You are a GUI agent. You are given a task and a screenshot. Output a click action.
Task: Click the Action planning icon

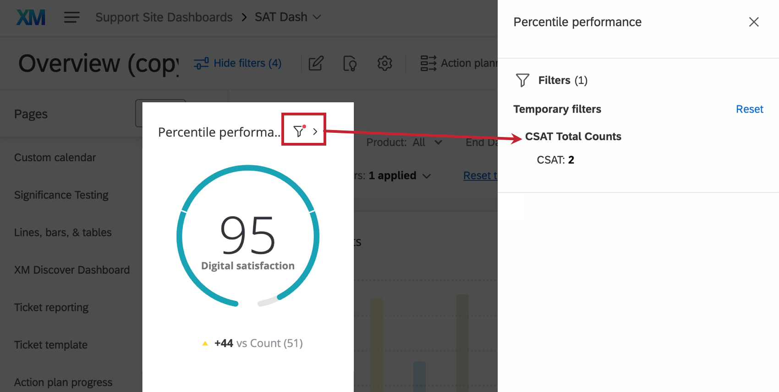[x=427, y=63]
